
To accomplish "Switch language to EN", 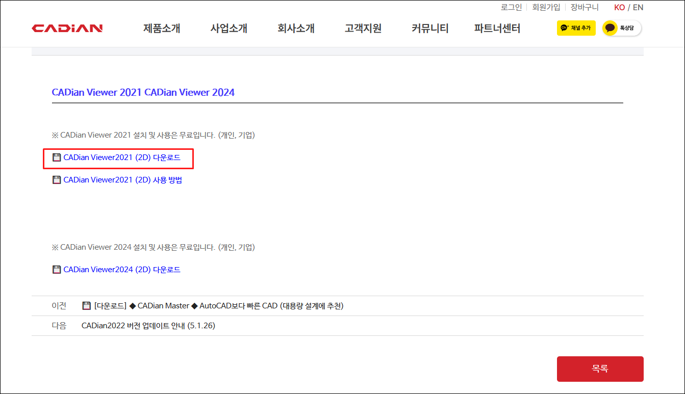I will pyautogui.click(x=638, y=7).
